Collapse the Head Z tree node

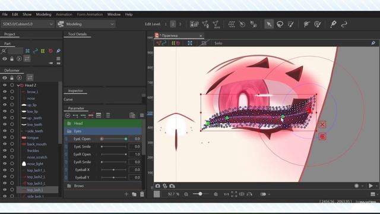pos(18,86)
